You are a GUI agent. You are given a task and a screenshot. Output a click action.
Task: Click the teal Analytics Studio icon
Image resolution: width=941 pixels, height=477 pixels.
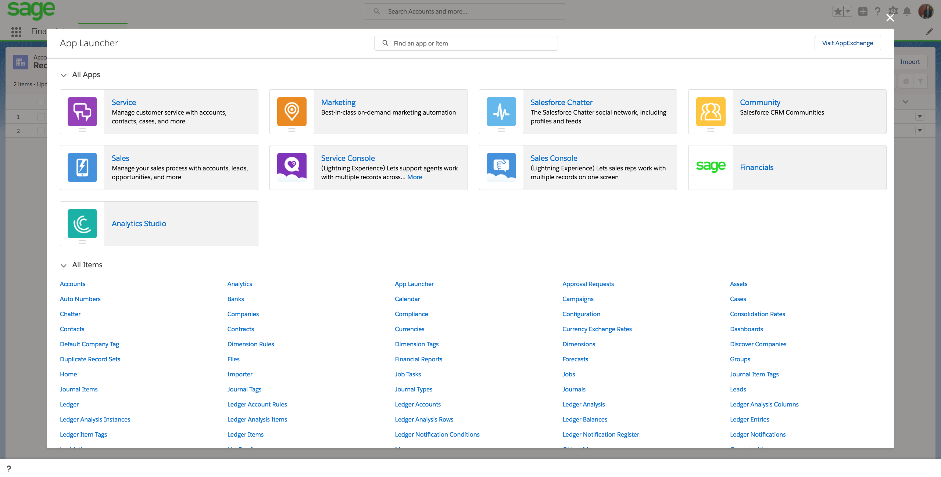pos(82,224)
